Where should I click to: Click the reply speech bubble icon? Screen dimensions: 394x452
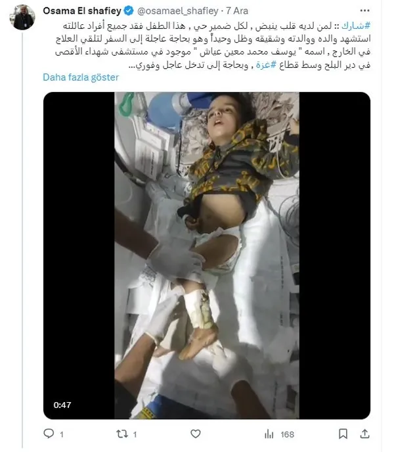(49, 434)
